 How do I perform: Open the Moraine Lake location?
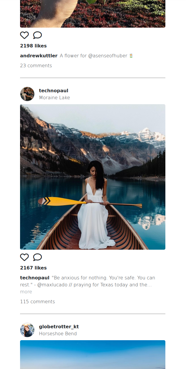55,97
